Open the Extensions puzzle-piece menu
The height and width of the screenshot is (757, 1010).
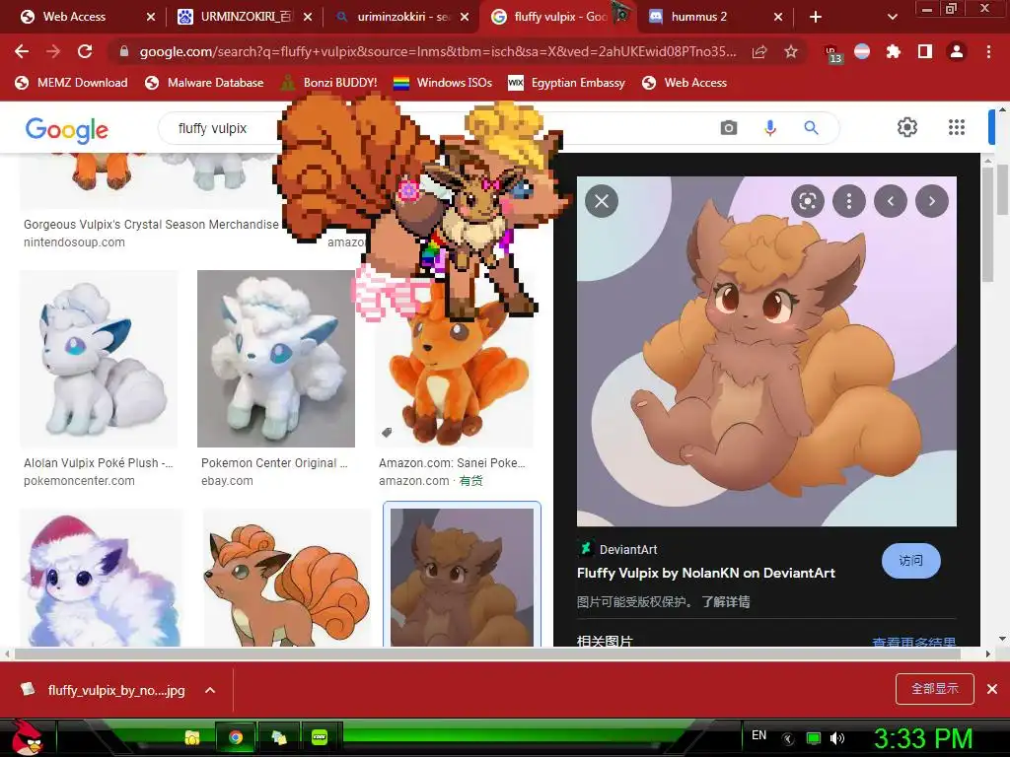pos(893,51)
